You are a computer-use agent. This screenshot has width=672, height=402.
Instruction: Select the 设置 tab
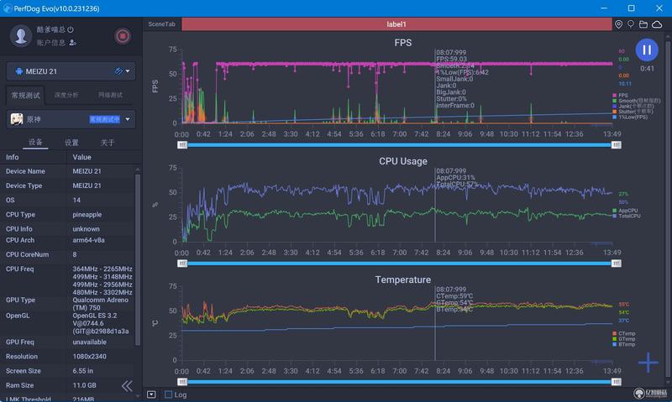coord(71,143)
